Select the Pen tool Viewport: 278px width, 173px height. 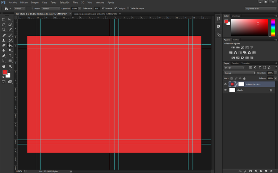(x=4, y=56)
